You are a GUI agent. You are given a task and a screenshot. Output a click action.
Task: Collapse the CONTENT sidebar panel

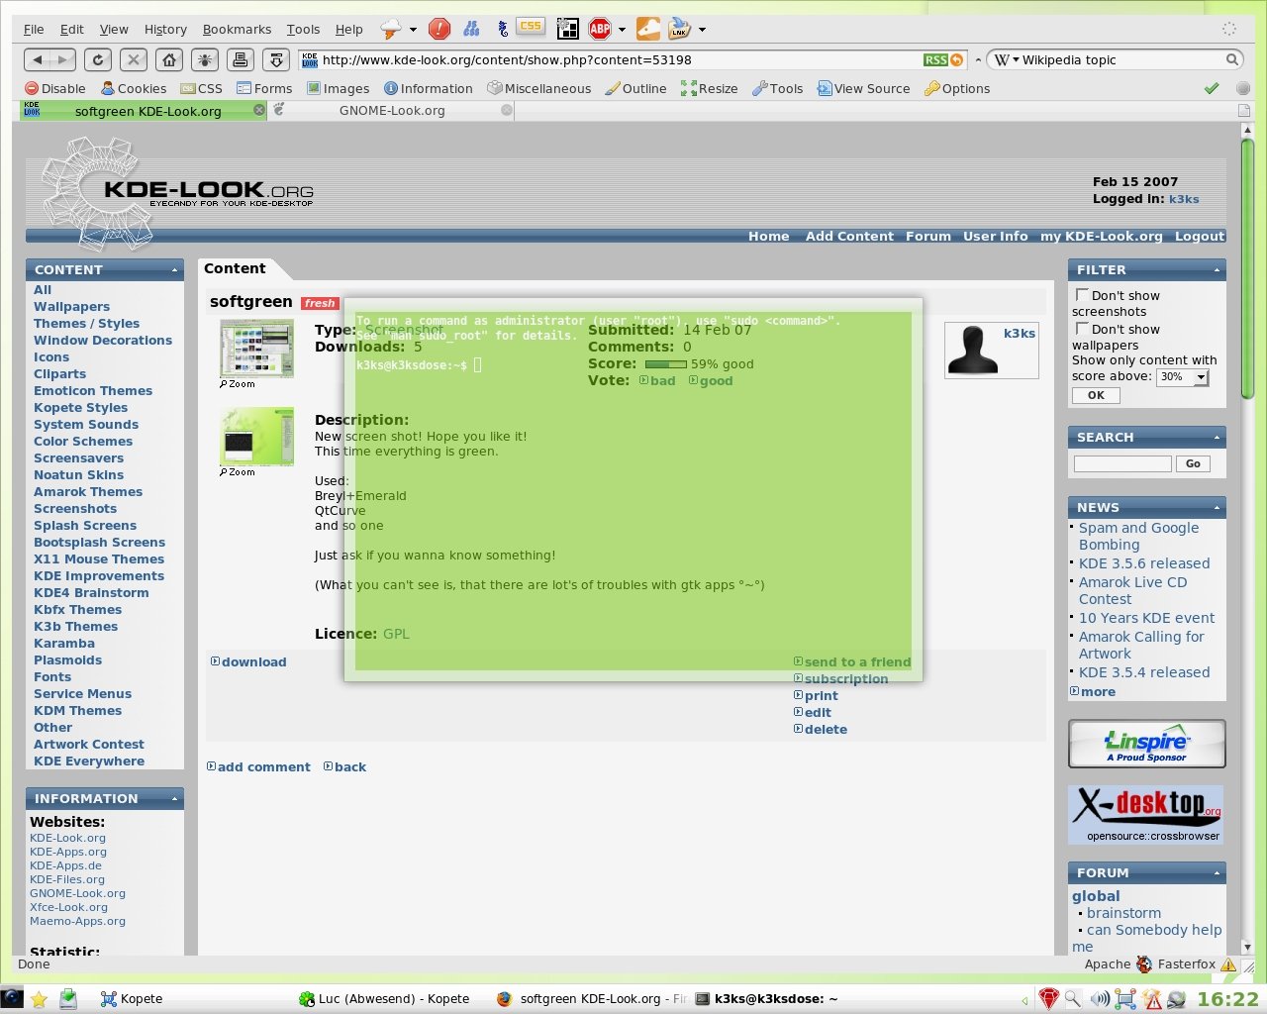[x=175, y=269]
